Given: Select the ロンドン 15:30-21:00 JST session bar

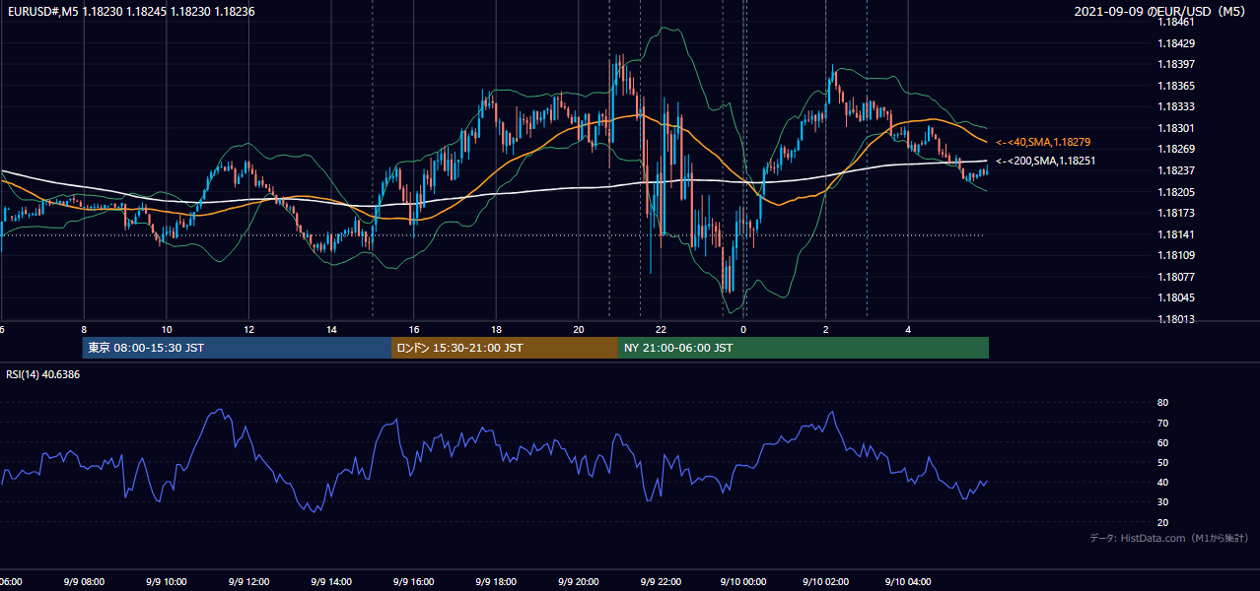Looking at the screenshot, I should (x=505, y=348).
